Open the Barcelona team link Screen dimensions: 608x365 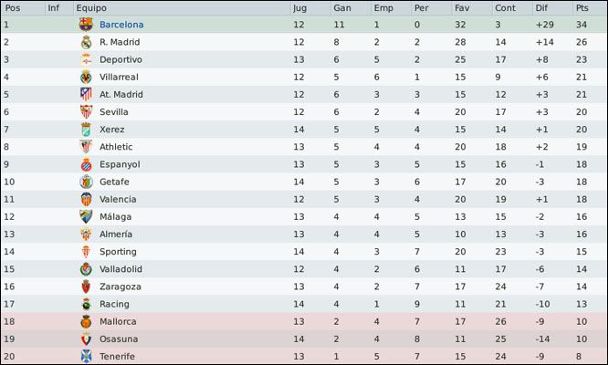tap(121, 25)
